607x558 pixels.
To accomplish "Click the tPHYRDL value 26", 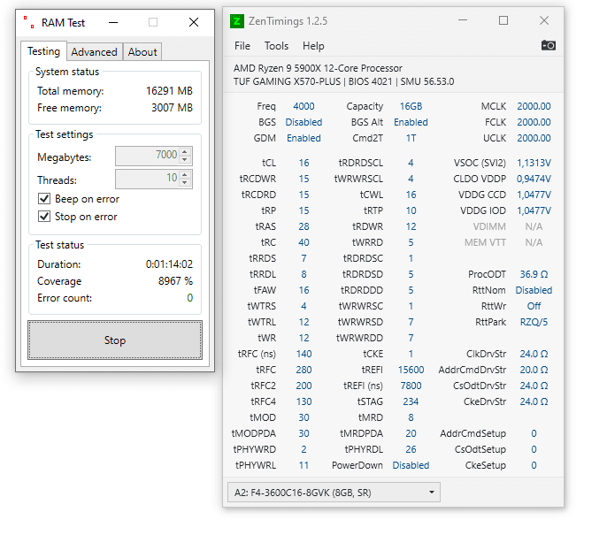I will (411, 449).
